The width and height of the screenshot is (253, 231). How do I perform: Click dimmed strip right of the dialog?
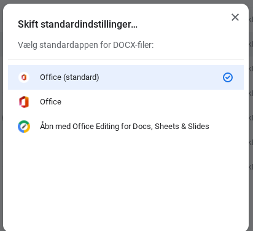tap(251, 117)
